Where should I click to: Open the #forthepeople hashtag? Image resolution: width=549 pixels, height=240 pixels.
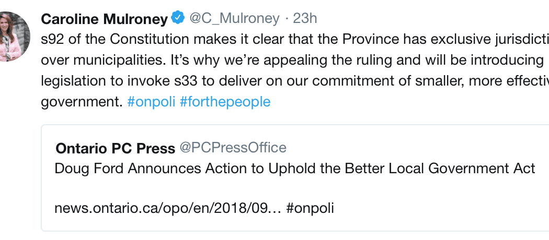(x=225, y=101)
